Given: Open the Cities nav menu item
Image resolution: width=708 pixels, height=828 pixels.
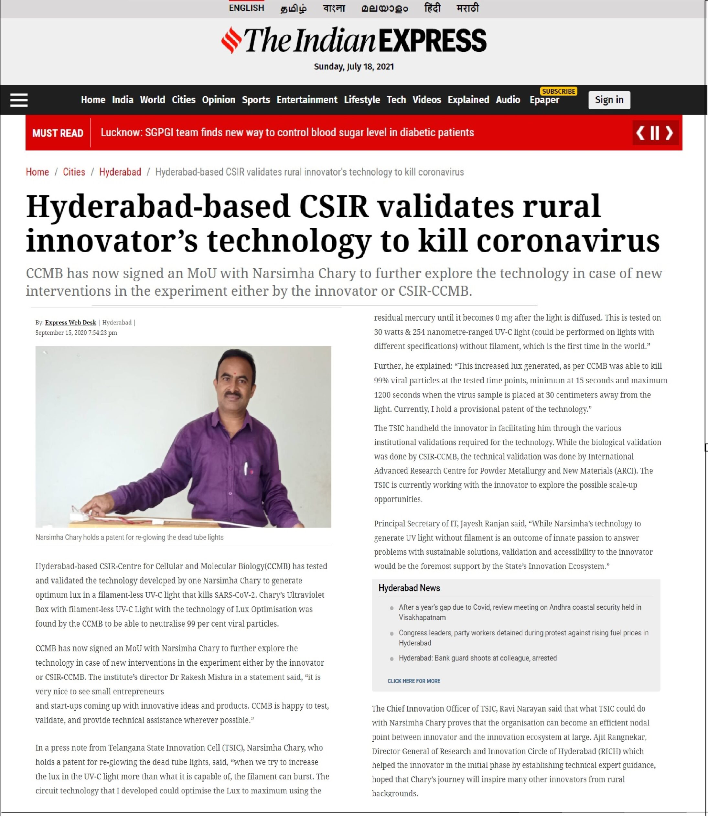Looking at the screenshot, I should [x=183, y=100].
